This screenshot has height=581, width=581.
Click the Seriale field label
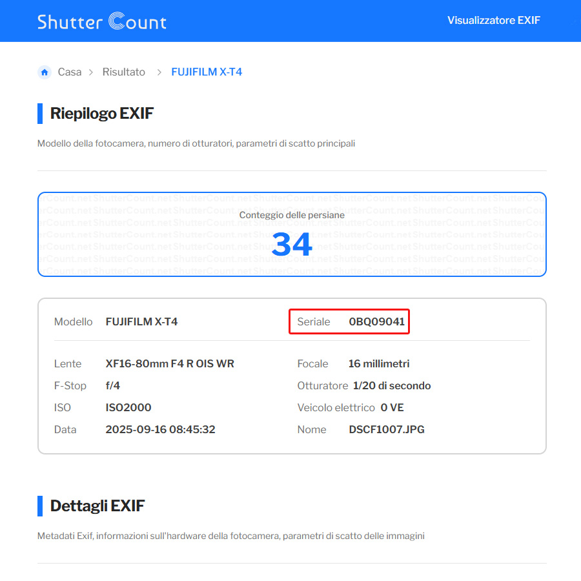(x=314, y=321)
